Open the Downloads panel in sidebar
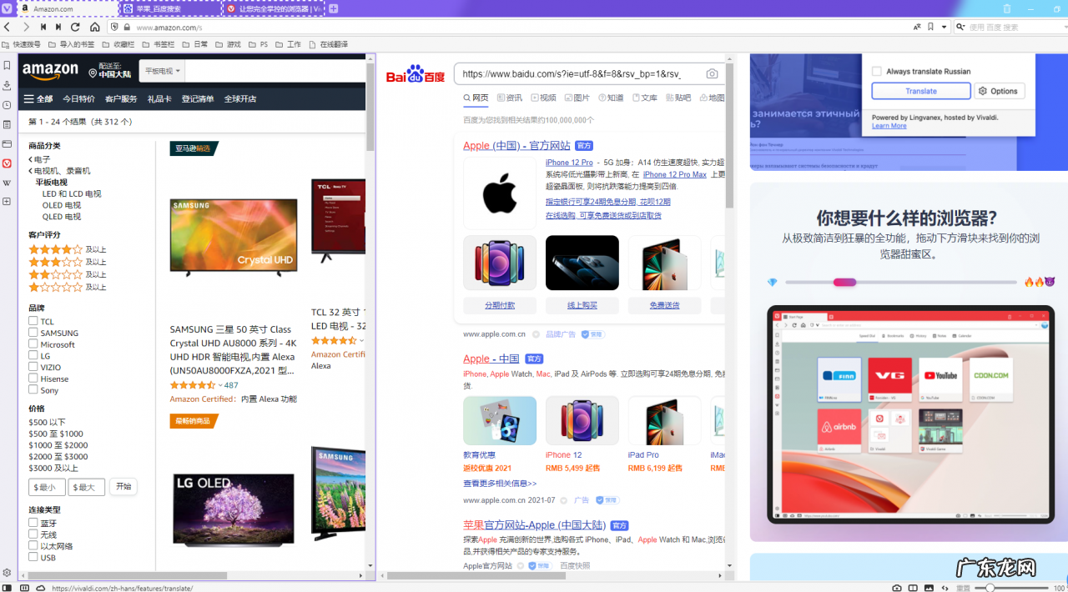The height and width of the screenshot is (592, 1068). coord(8,85)
